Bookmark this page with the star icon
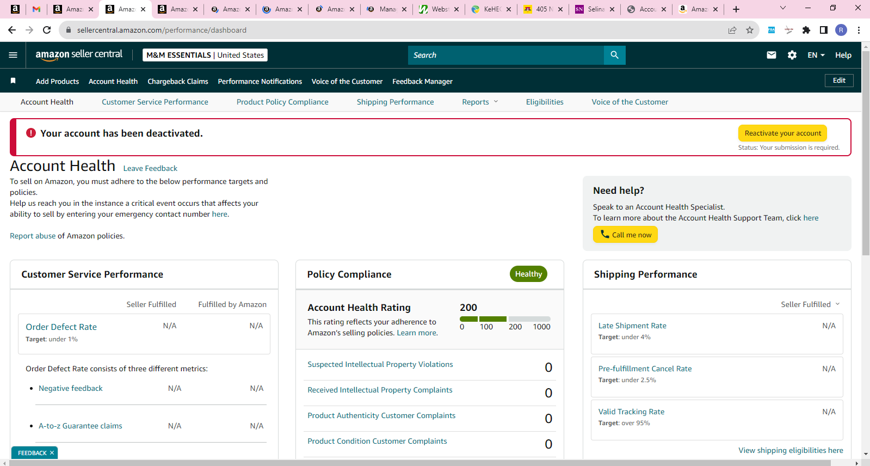Viewport: 870px width, 466px height. pos(750,30)
